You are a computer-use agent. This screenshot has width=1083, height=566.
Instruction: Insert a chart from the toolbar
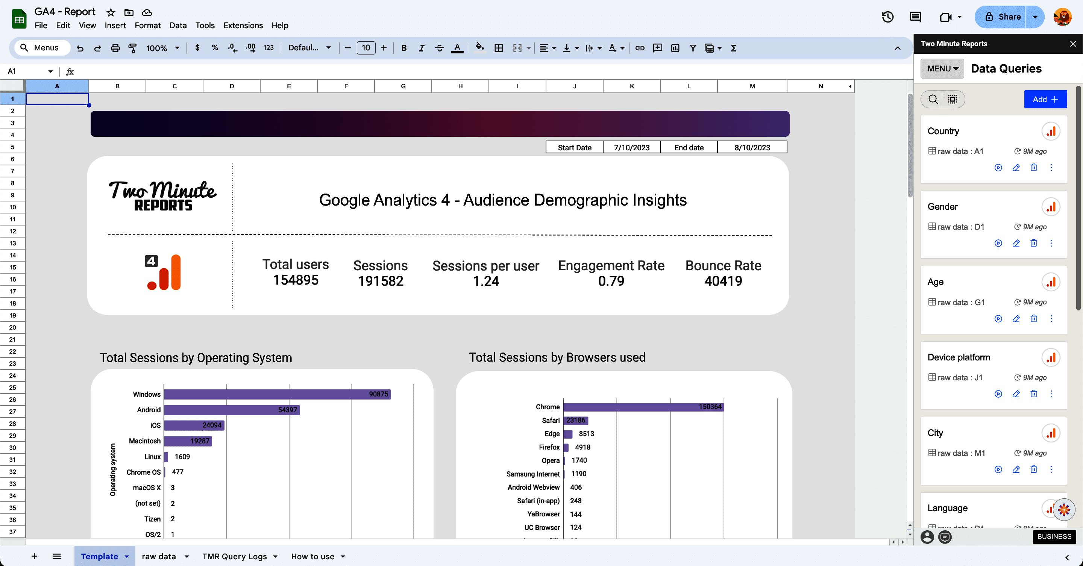click(675, 48)
